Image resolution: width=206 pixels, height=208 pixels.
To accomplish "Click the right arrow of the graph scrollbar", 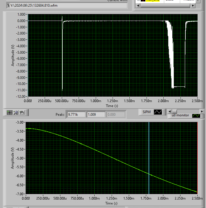I will click(202, 112).
